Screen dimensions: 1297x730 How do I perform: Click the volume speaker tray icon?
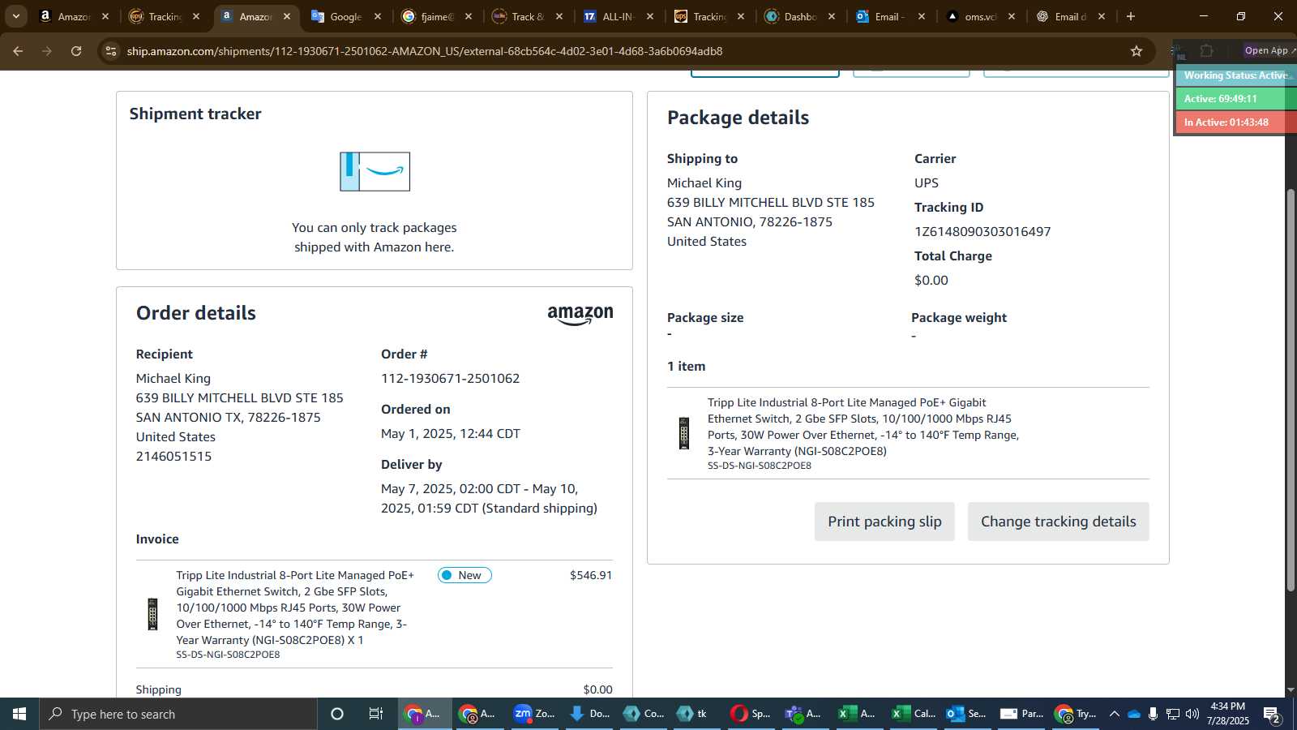(1192, 714)
